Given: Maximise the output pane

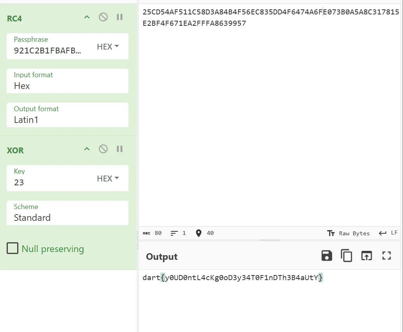Looking at the screenshot, I should coord(387,256).
